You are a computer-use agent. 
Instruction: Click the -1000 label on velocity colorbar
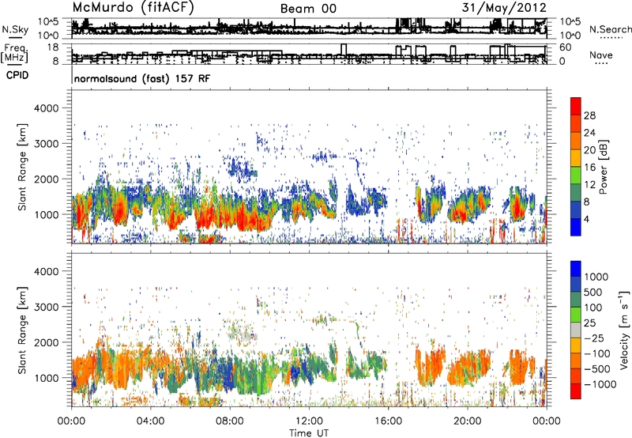(600, 384)
